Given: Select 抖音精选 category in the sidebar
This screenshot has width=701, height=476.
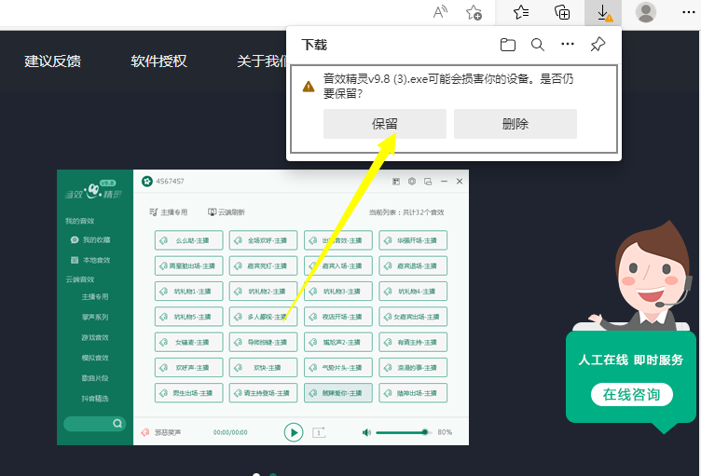Looking at the screenshot, I should pyautogui.click(x=95, y=399).
